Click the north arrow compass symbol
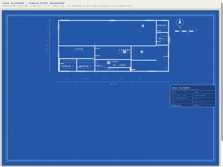 click(x=180, y=22)
